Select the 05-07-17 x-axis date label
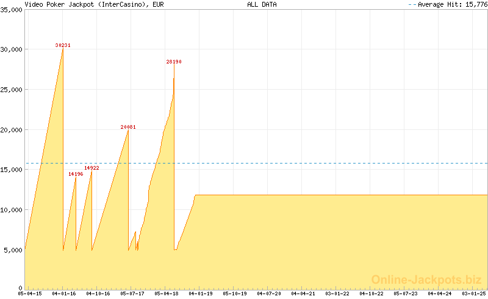The height and width of the screenshot is (299, 488). point(132,294)
